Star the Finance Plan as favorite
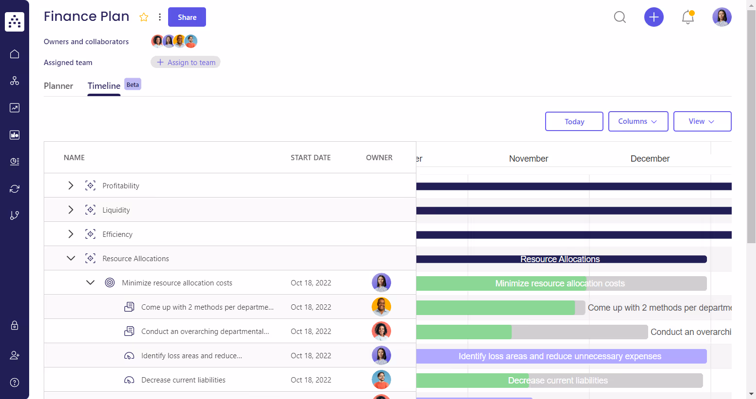Screen dimensions: 756x399 [144, 17]
